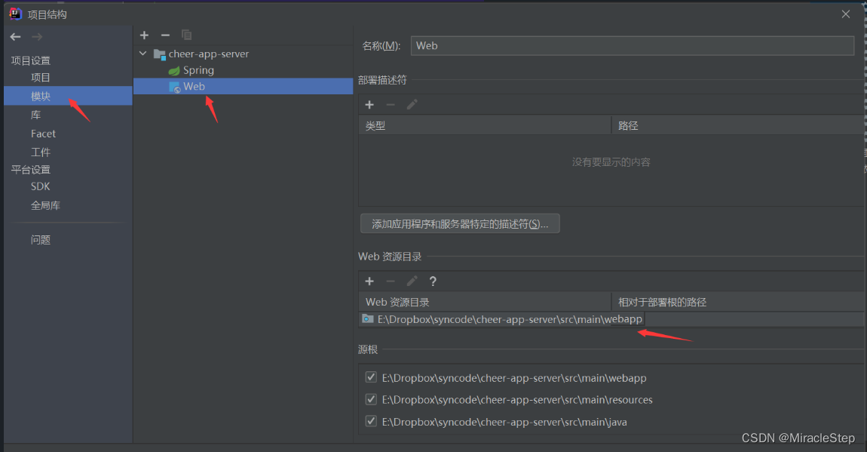The width and height of the screenshot is (867, 452).
Task: Toggle src\main\webapp source root checkbox
Action: pyautogui.click(x=371, y=377)
